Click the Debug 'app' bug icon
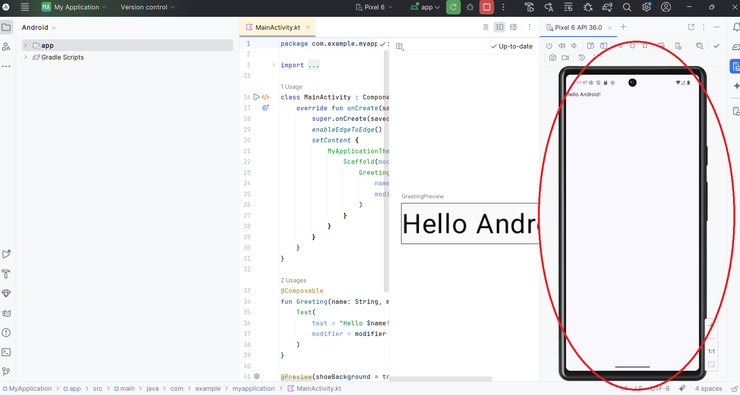Viewport: 740px width, 395px height. point(470,7)
